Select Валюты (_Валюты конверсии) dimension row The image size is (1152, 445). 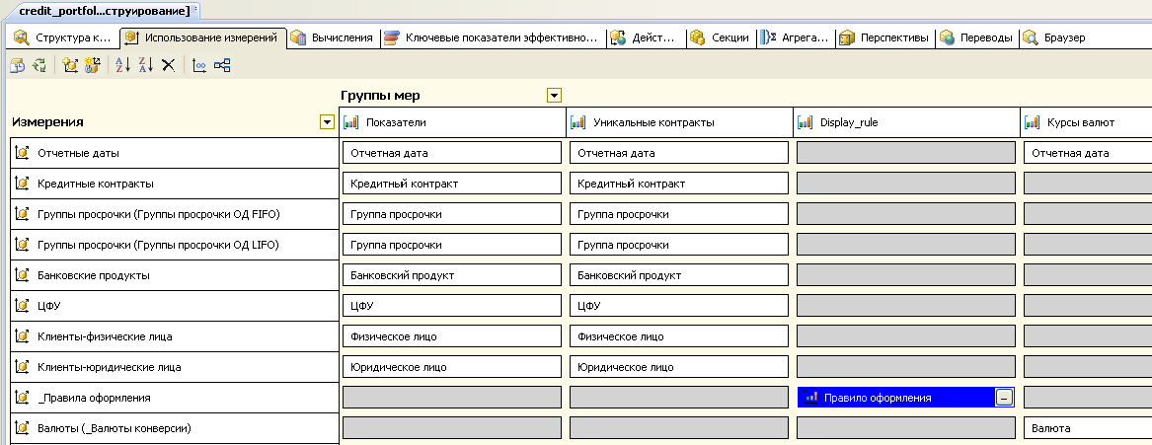[175, 428]
